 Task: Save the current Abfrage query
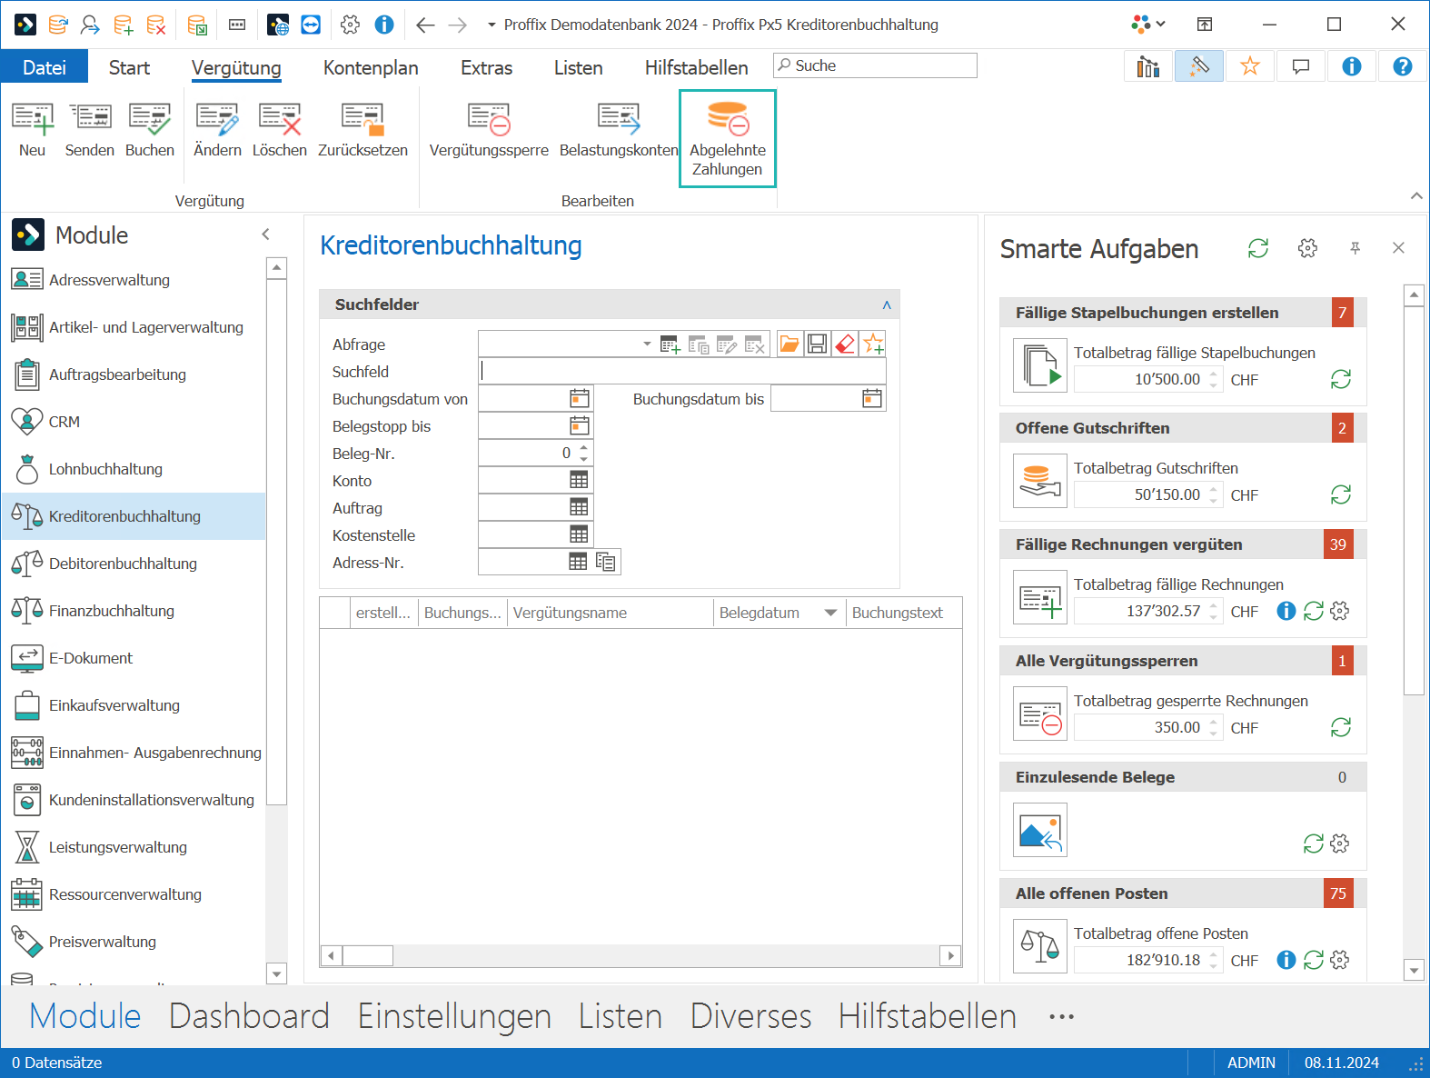tap(818, 344)
